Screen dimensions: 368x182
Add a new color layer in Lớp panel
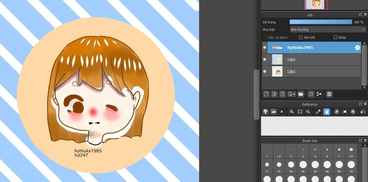(x=266, y=94)
